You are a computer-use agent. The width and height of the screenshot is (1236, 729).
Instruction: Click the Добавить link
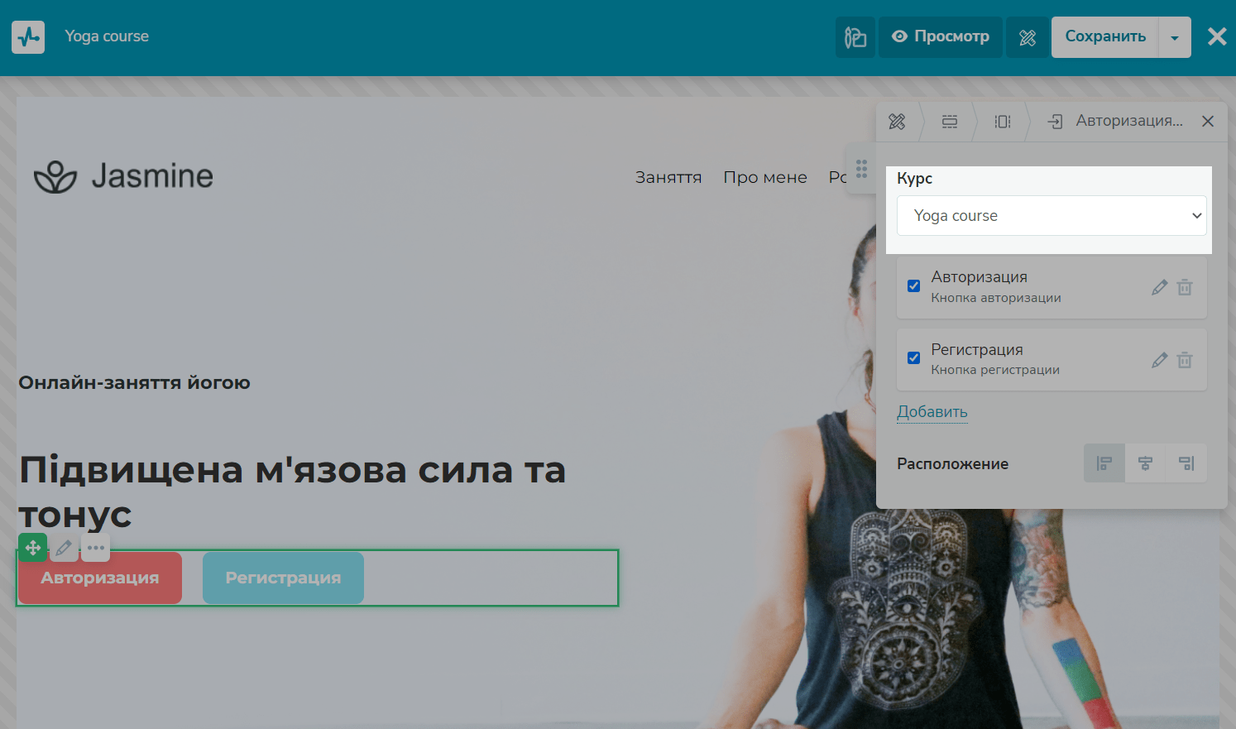click(x=932, y=412)
